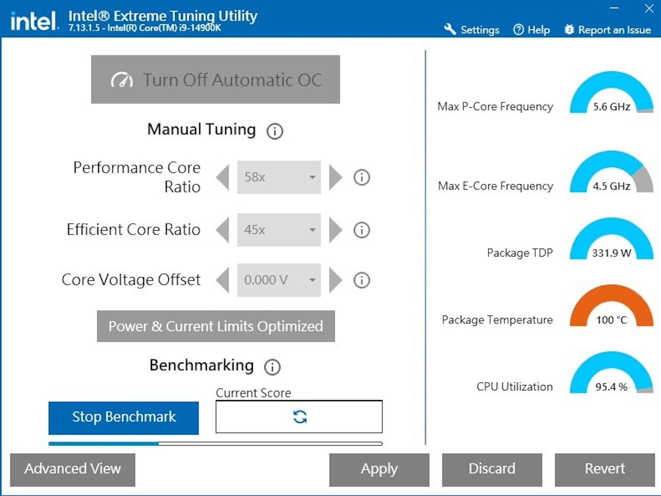Image resolution: width=661 pixels, height=496 pixels.
Task: Click the benchmark progress bar
Action: [215, 444]
